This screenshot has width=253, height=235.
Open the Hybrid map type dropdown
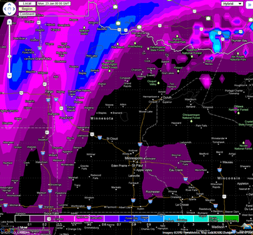point(232,4)
